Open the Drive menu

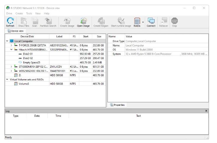tap(9, 13)
